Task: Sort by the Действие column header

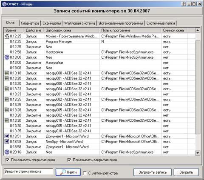Action: [x=34, y=30]
